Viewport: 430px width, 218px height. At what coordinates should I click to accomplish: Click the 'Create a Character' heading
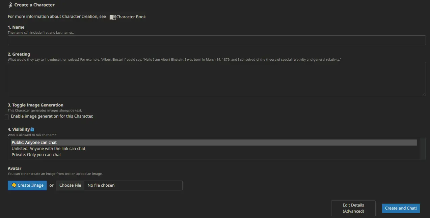[x=34, y=5]
